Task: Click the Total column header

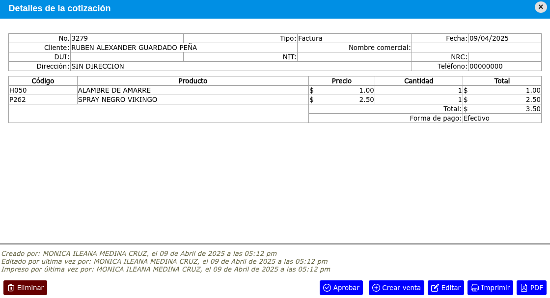Action: click(x=502, y=81)
